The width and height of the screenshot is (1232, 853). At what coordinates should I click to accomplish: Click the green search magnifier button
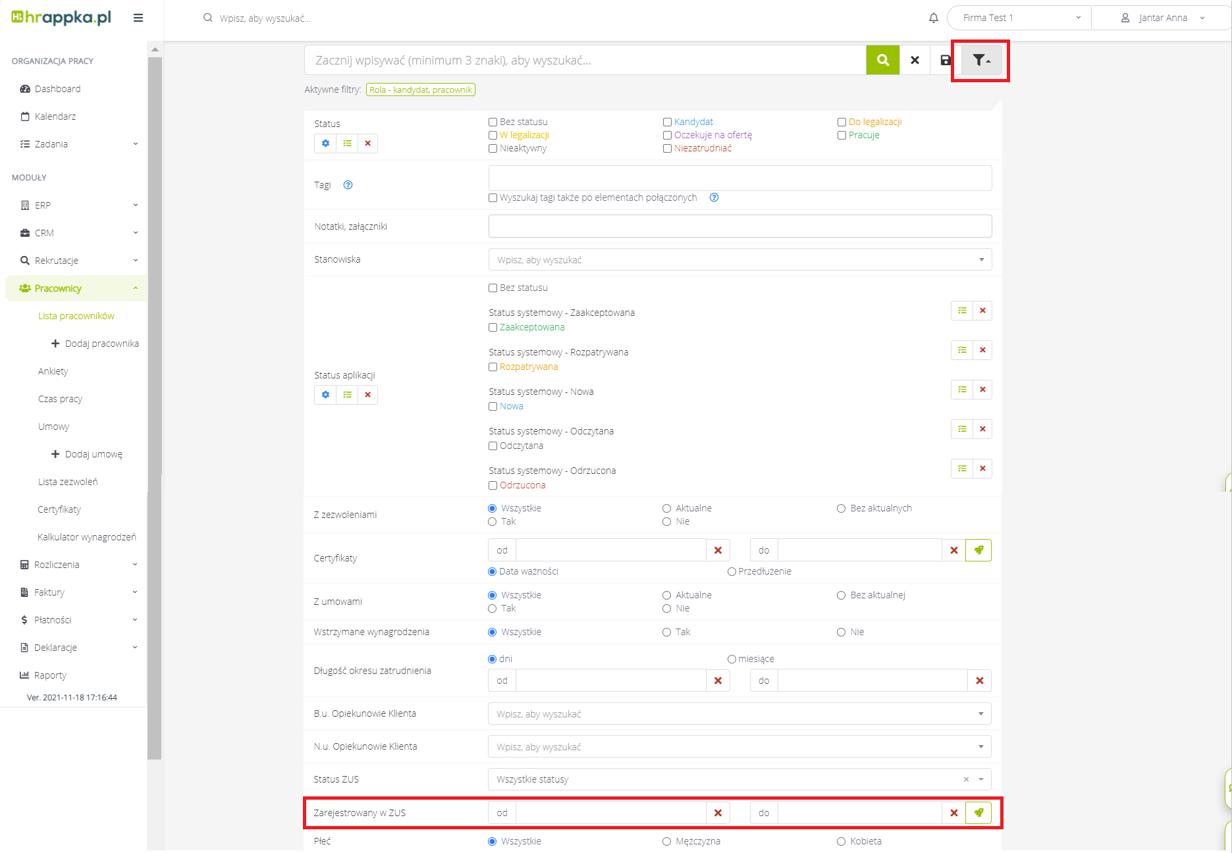pos(882,61)
